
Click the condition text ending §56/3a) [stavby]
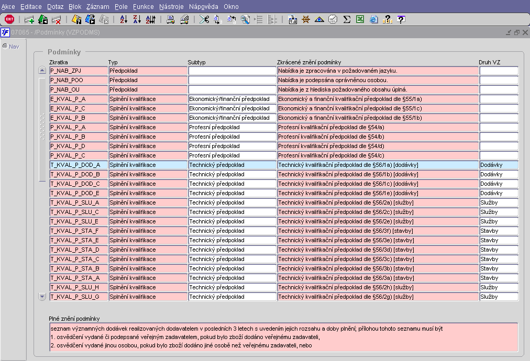378,278
